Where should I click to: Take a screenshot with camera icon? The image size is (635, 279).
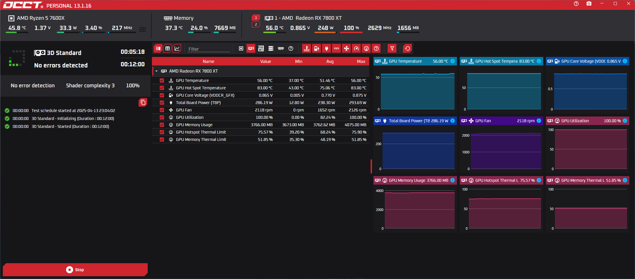coord(589,3)
